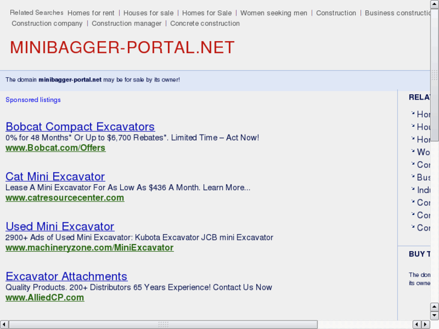Open the Women seeking men link
Viewport: 439px width, 329px height.
point(274,13)
